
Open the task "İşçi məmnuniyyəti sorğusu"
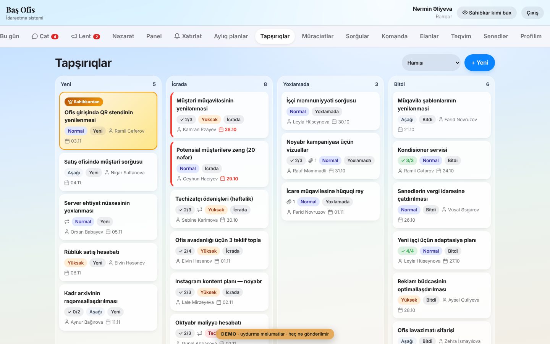331,111
